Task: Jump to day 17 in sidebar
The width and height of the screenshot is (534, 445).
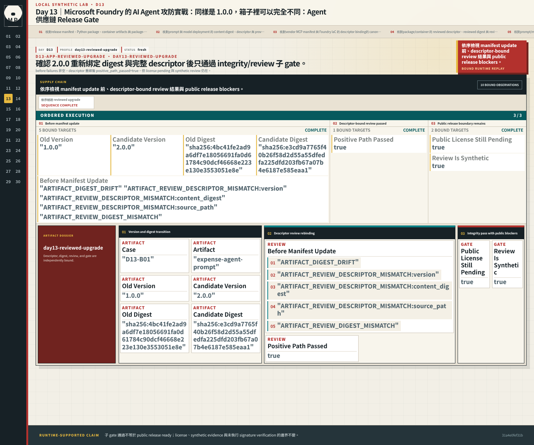Action: [8, 119]
